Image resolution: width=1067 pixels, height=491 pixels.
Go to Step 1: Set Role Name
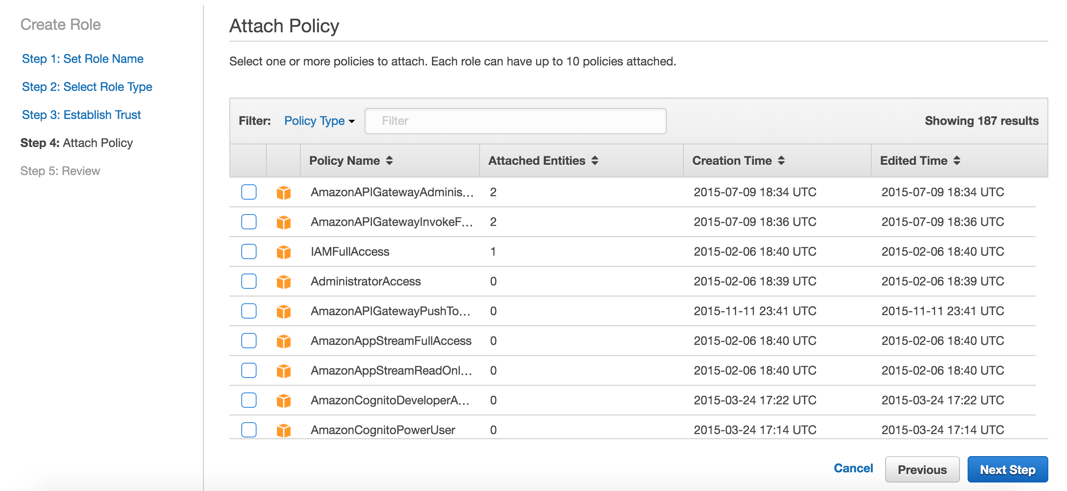coord(82,59)
